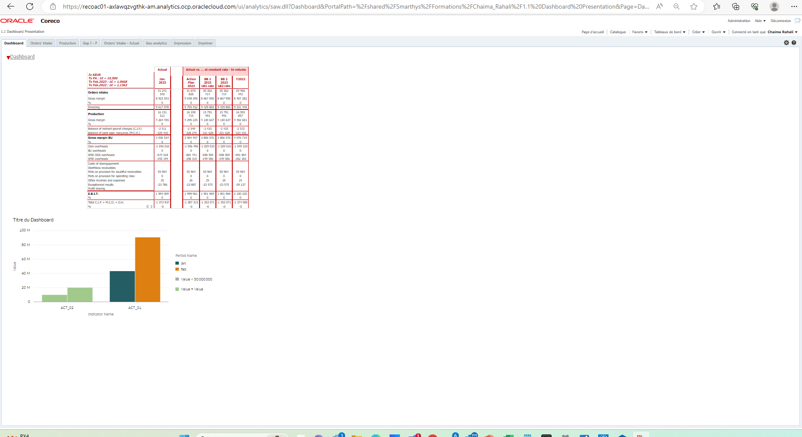The width and height of the screenshot is (802, 437).
Task: Click '1.1 Dashboard Presentation' breadcrumb text
Action: (x=22, y=31)
